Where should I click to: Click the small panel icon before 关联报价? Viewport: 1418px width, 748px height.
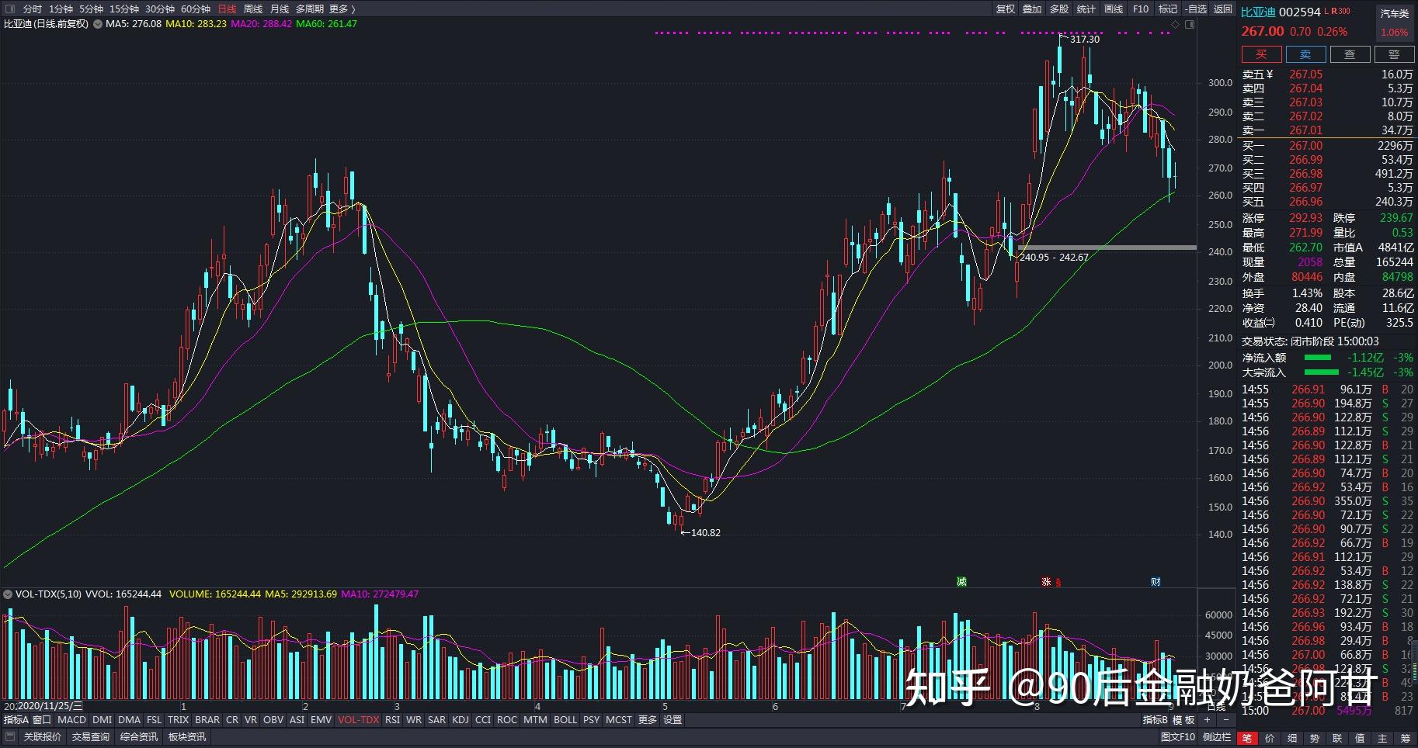(11, 736)
